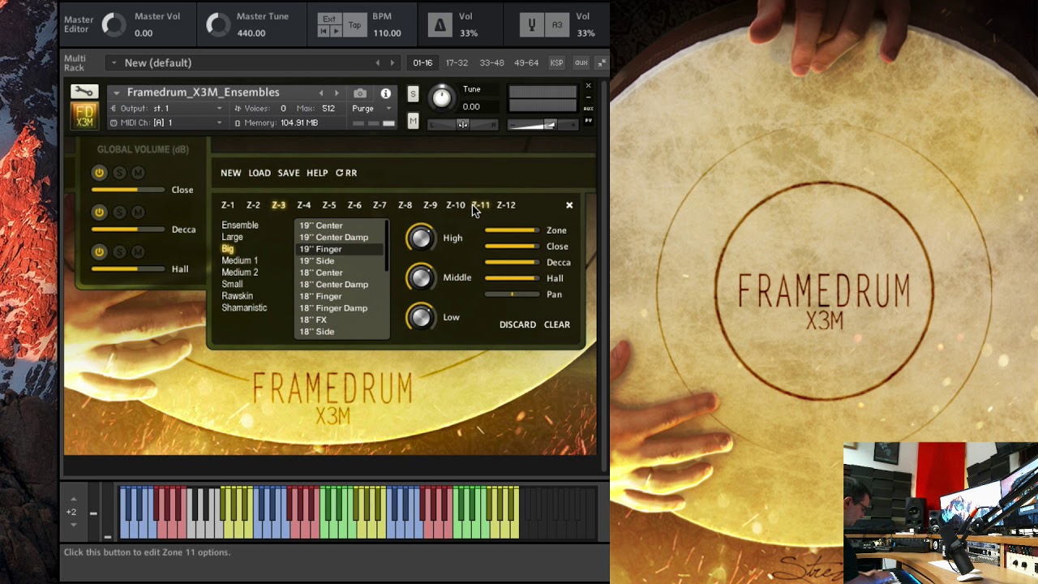The height and width of the screenshot is (584, 1038).
Task: Click the camera snapshot icon
Action: [360, 93]
